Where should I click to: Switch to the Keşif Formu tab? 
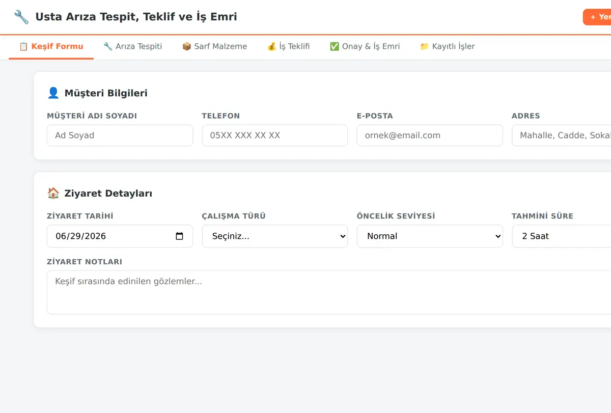(51, 46)
